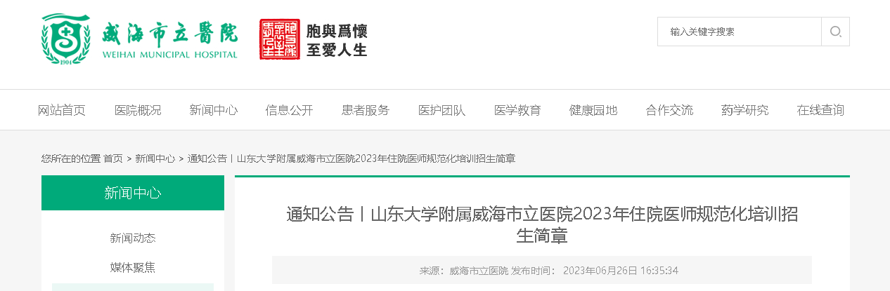
Task: Click the 通知公告 breadcrumb link
Action: coord(207,159)
